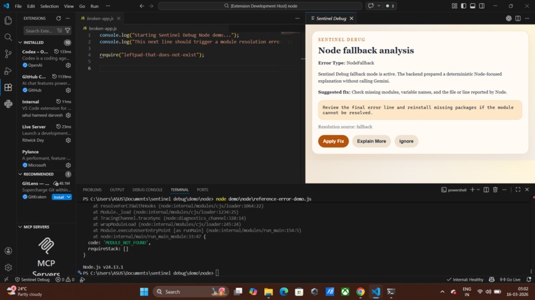
Task: Filter extensions with the funnel icon
Action: [68, 30]
